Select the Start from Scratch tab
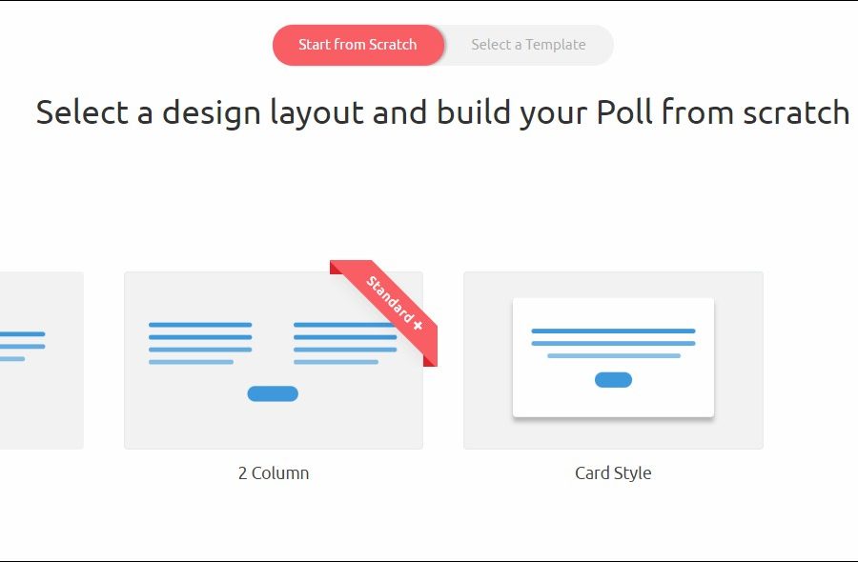The image size is (858, 562). (357, 45)
